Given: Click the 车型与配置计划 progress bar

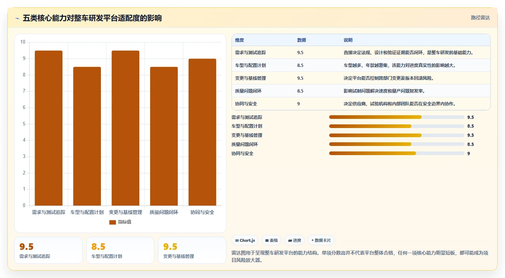Looking at the screenshot, I should (x=397, y=126).
